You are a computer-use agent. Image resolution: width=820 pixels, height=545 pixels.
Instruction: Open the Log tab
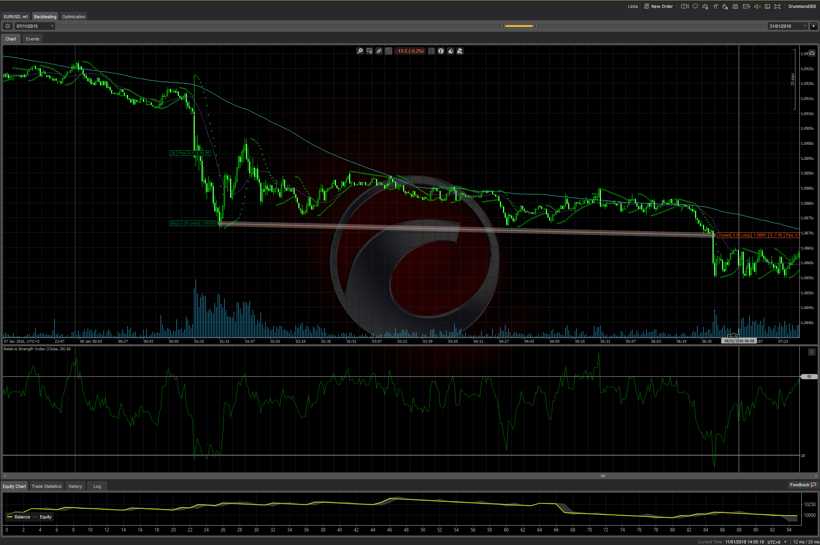click(97, 486)
